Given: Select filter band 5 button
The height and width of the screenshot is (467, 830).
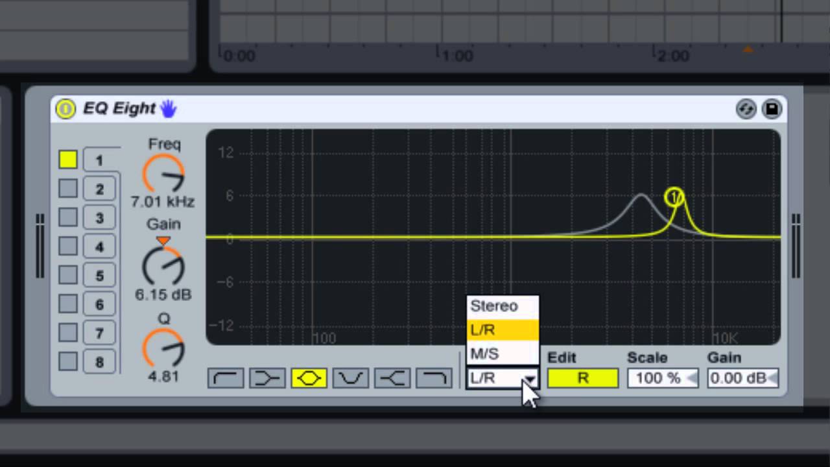Looking at the screenshot, I should click(x=100, y=276).
